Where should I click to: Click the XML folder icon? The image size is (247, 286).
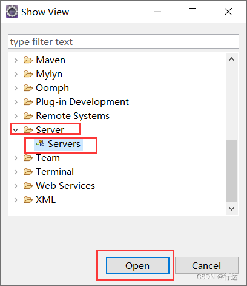point(28,200)
